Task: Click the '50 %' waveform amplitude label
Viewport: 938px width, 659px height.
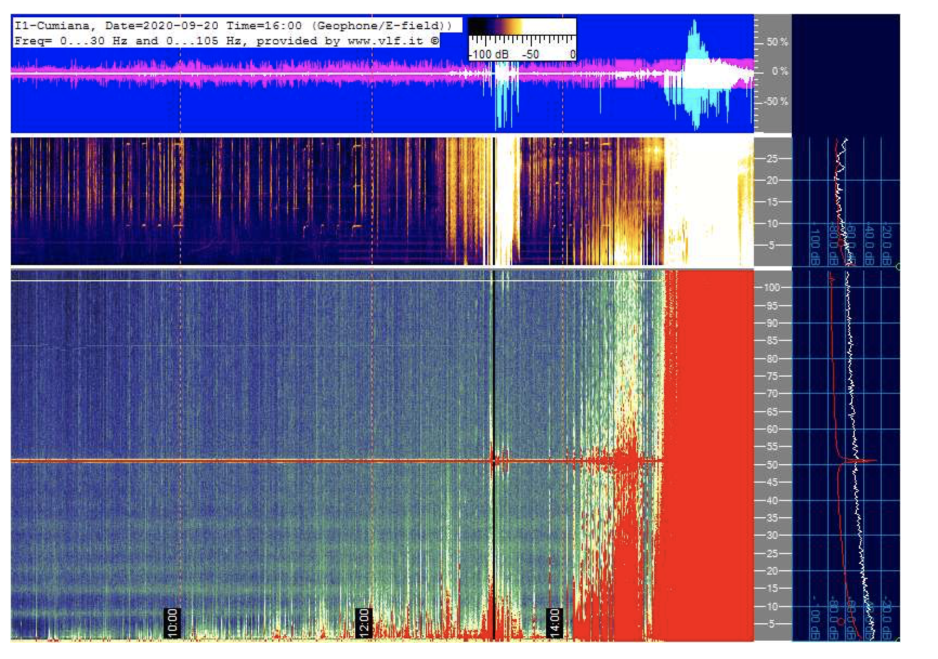Action: pos(777,42)
